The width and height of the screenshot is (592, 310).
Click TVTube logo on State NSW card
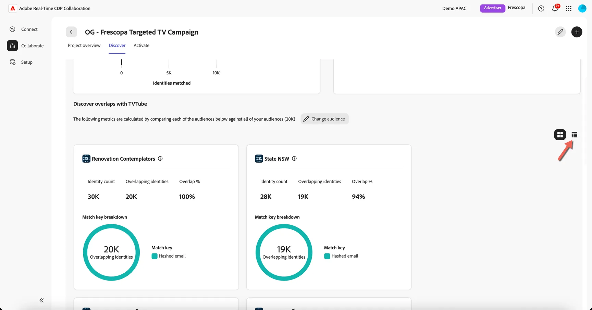tap(259, 159)
